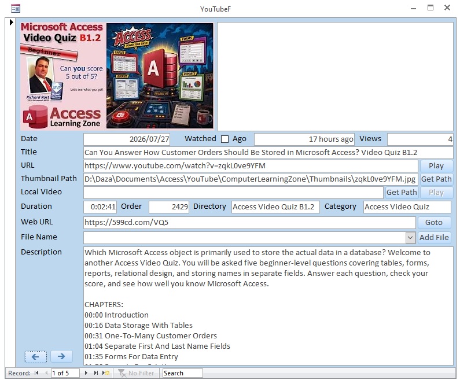Viewport: 460px width, 380px height.
Task: Click the File Name label
Action: [39, 237]
